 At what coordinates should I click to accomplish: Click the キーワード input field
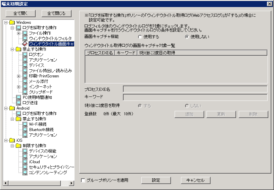click(195, 97)
